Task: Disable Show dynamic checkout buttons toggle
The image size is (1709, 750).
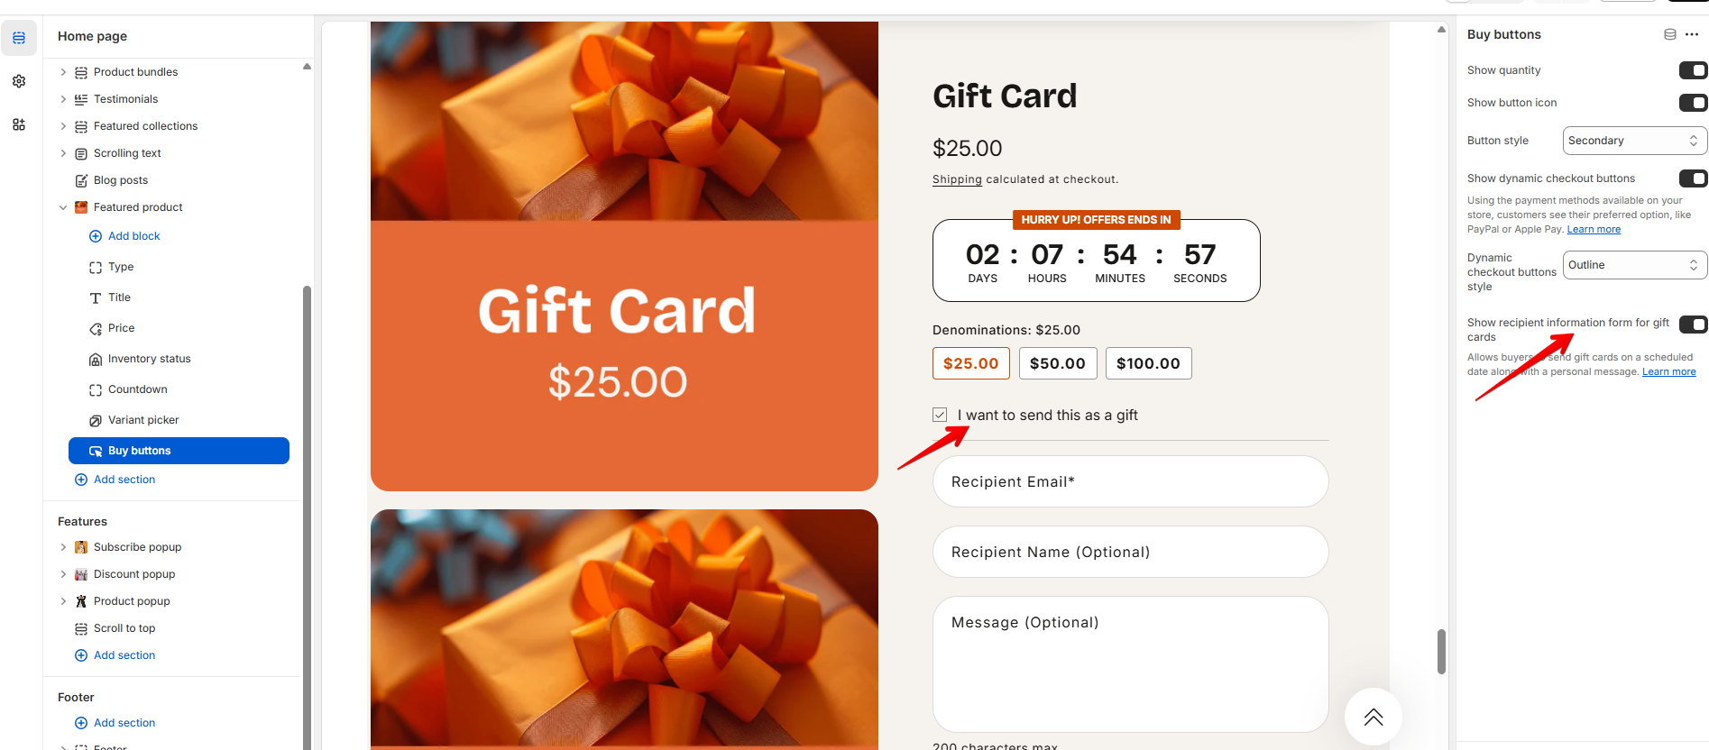Action: (1693, 178)
